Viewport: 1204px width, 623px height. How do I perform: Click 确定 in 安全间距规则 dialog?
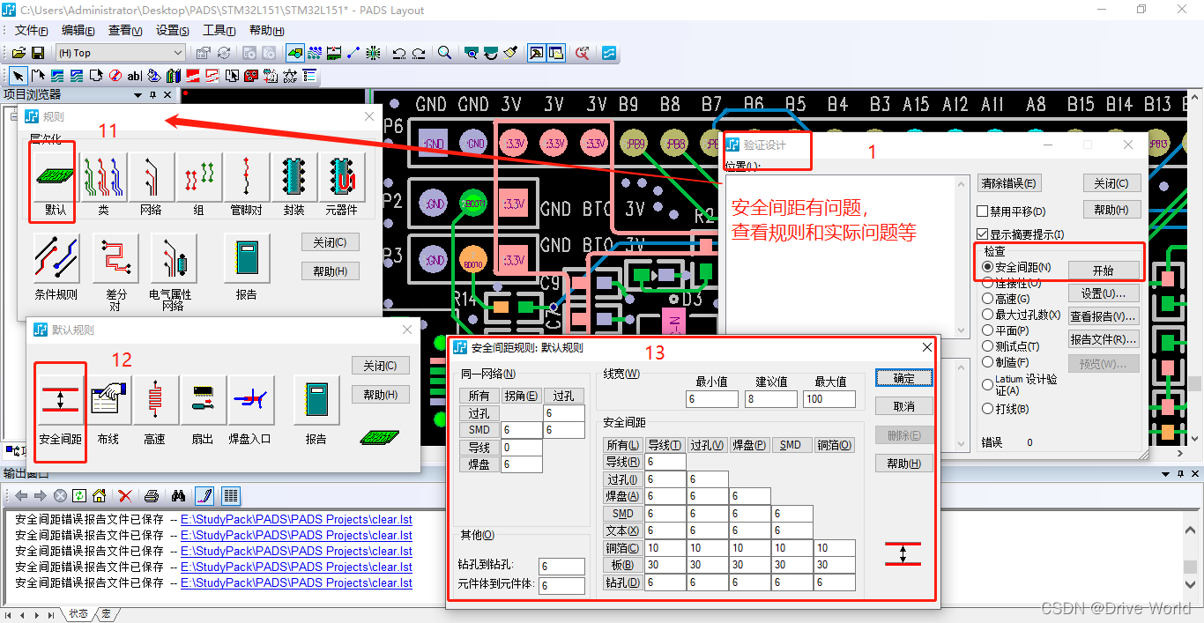(904, 378)
